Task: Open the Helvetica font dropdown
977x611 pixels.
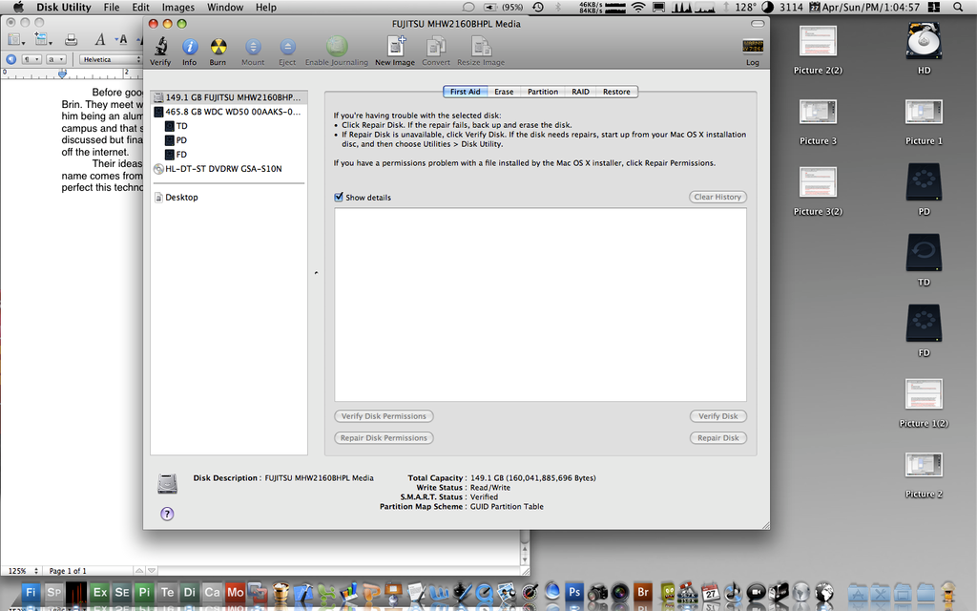Action: pyautogui.click(x=109, y=59)
